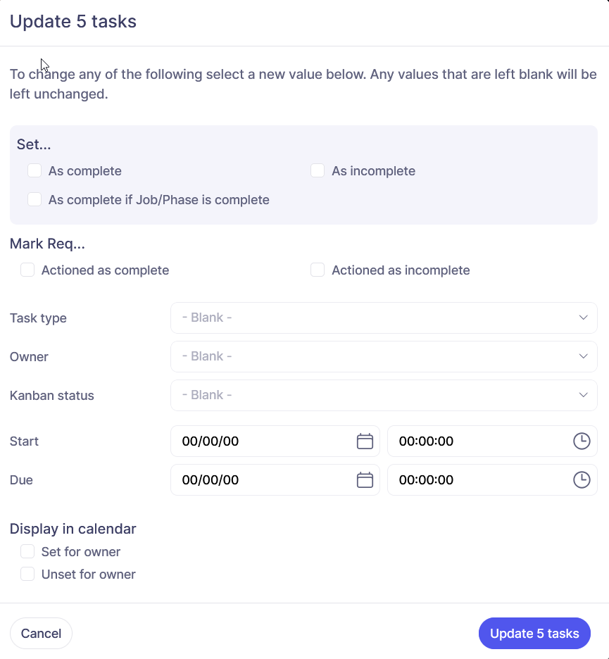Check 'Actioned as complete' option
Image resolution: width=609 pixels, height=659 pixels.
[x=27, y=270]
